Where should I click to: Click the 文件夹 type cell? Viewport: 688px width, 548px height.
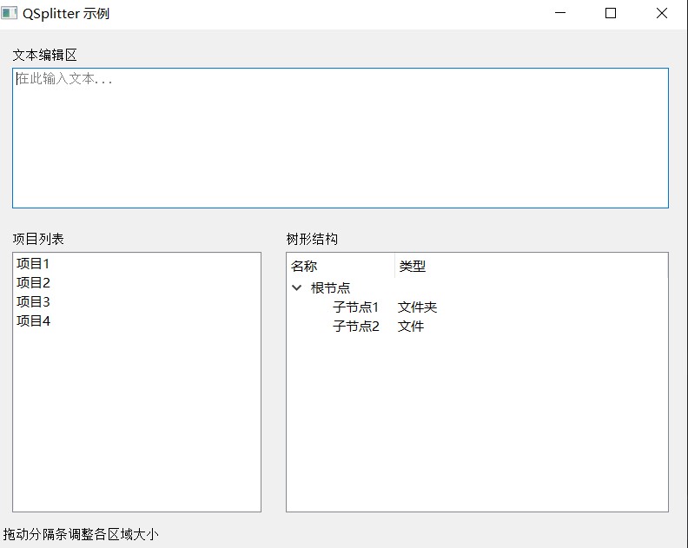pyautogui.click(x=417, y=307)
